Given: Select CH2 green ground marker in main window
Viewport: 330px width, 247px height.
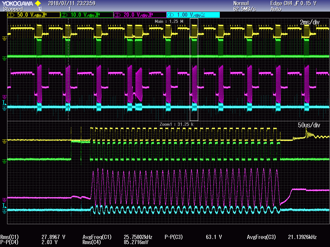Looking at the screenshot, I should [4, 58].
